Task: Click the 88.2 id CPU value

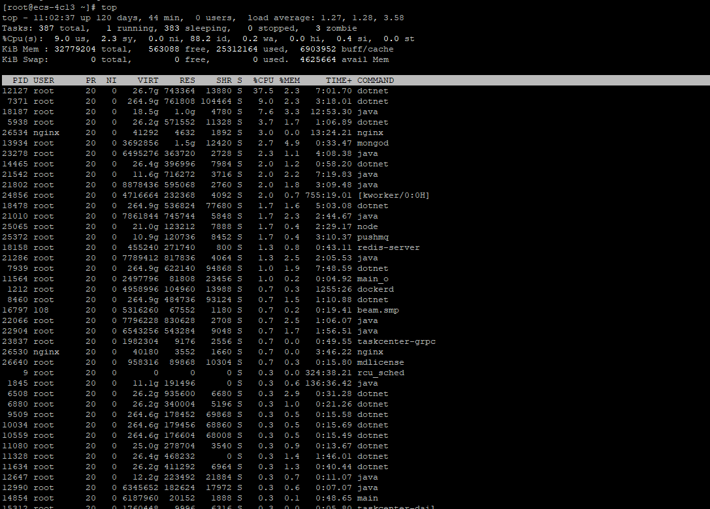Action: [208, 39]
